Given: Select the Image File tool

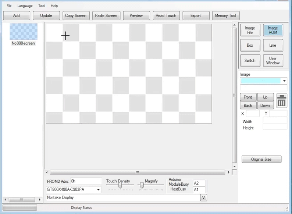Looking at the screenshot, I should (x=250, y=30).
